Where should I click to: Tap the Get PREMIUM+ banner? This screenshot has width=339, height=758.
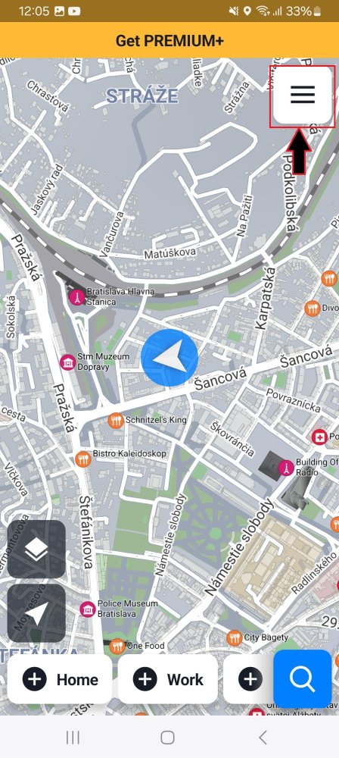coord(169,40)
